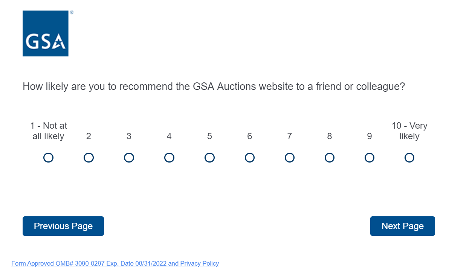Choose the radio button under rating 9

click(x=370, y=158)
